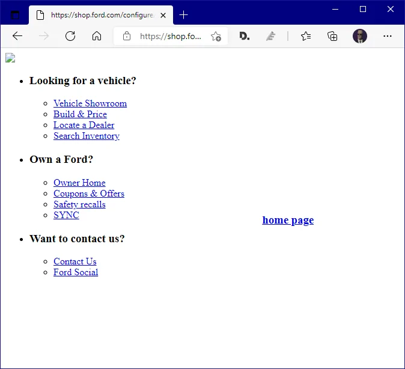The width and height of the screenshot is (405, 369).
Task: Go to the browser home button
Action: (x=97, y=36)
